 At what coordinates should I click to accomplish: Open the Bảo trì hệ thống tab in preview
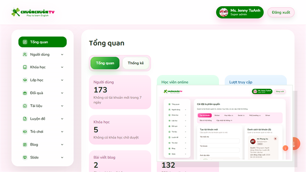[x=206, y=120]
